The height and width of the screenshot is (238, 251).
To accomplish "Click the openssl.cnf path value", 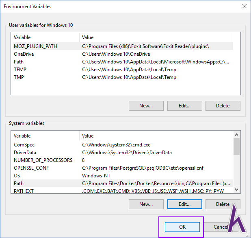I will pos(143,168).
